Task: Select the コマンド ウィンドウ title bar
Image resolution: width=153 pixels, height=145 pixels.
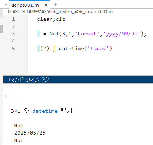Action: (x=78, y=79)
